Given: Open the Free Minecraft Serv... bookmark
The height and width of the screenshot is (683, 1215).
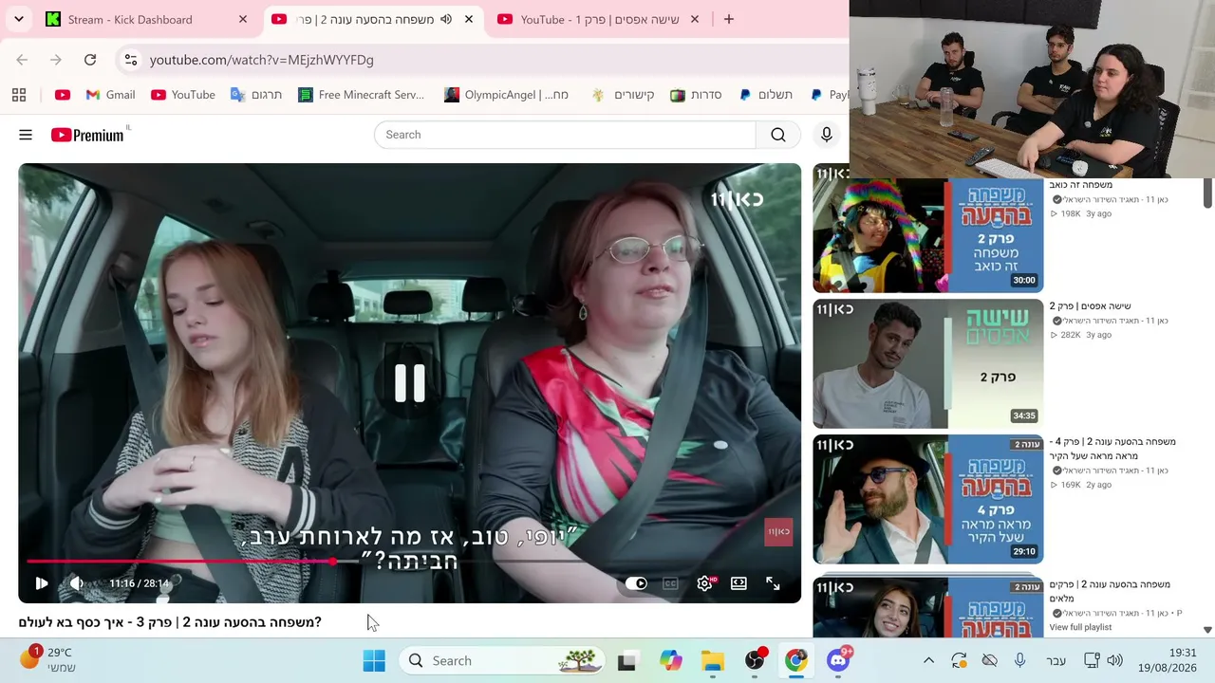Looking at the screenshot, I should 361,95.
